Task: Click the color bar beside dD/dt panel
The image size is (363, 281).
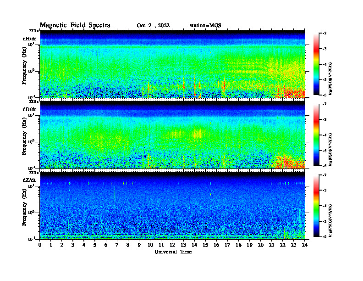Action: tap(316, 135)
